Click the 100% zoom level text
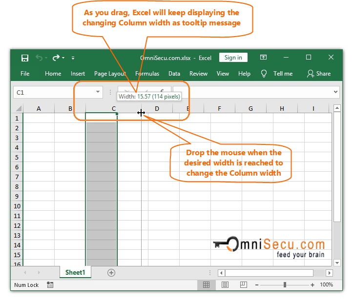The height and width of the screenshot is (303, 354). 326,284
